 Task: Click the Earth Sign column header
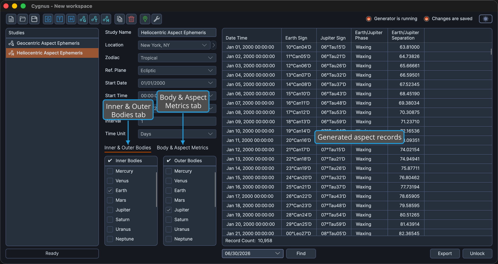click(299, 35)
